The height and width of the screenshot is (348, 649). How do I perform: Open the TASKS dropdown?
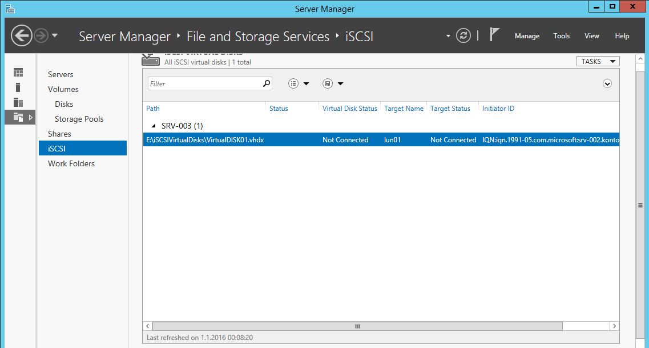(598, 61)
